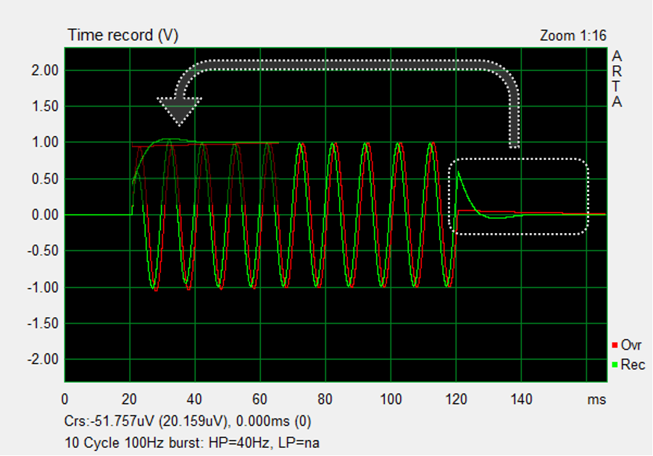Click the 20 x-axis label

[x=130, y=400]
